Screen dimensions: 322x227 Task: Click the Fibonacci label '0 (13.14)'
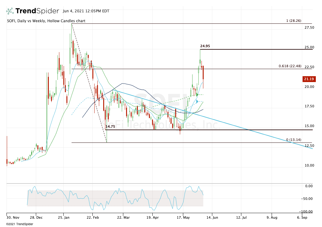pos(294,140)
